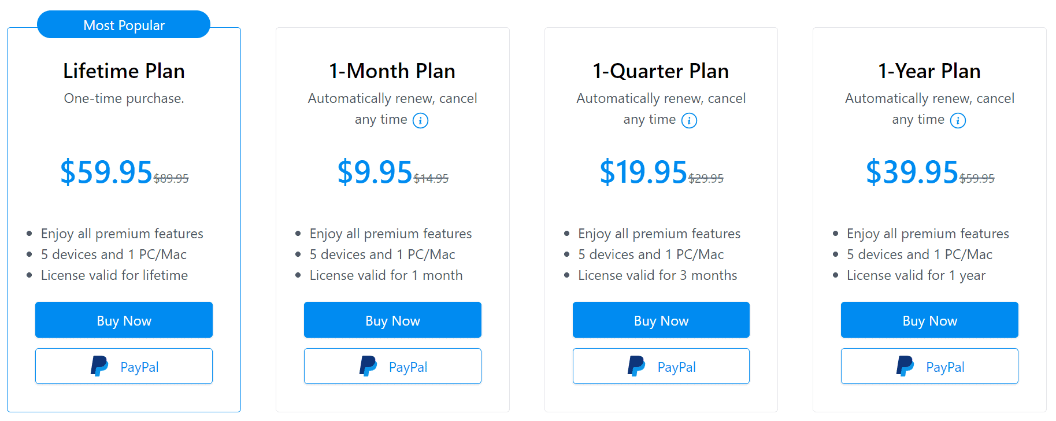Click the $9.95 monthly price
1056x421 pixels.
click(x=375, y=172)
